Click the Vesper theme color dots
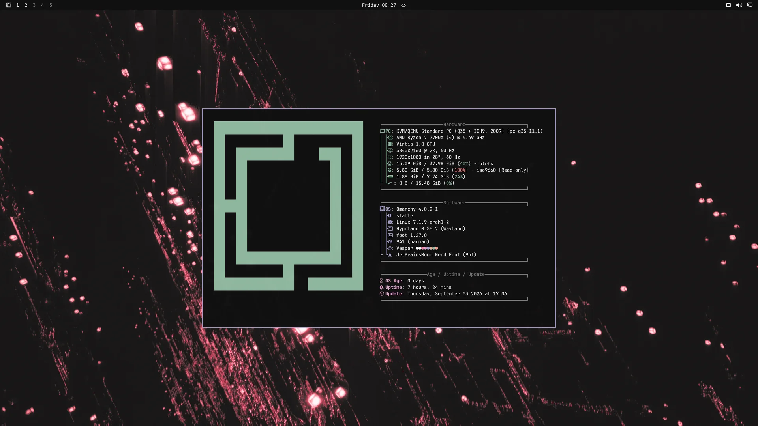The height and width of the screenshot is (426, 758). click(427, 248)
